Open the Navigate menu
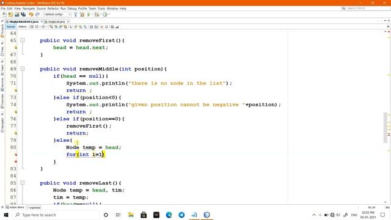391x220 pixels. tap(29, 9)
